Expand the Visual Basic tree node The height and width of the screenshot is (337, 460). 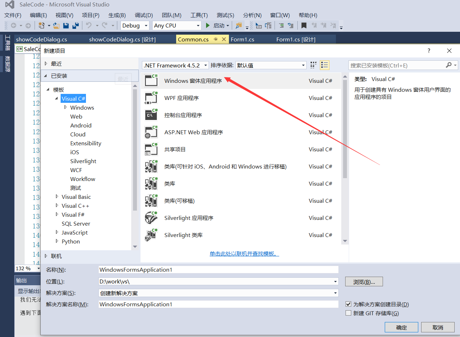57,196
